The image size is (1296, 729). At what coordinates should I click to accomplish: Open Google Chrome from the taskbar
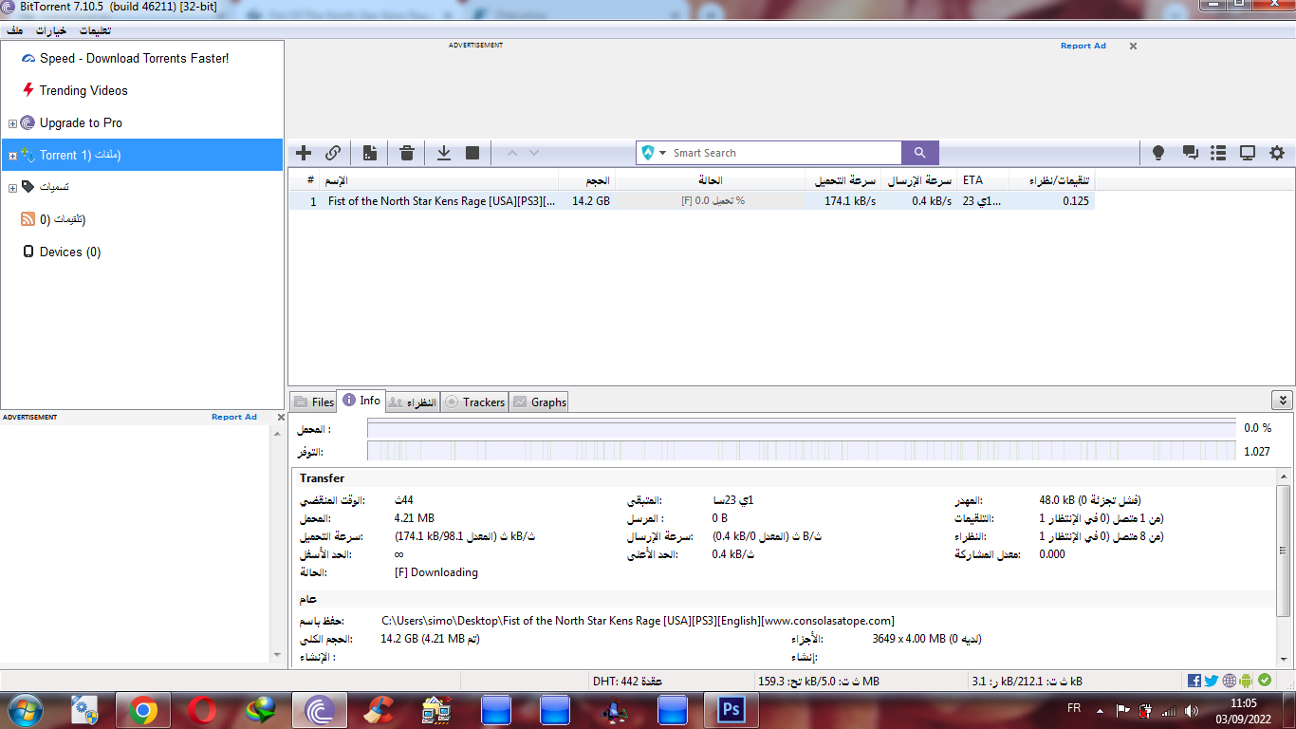click(143, 709)
